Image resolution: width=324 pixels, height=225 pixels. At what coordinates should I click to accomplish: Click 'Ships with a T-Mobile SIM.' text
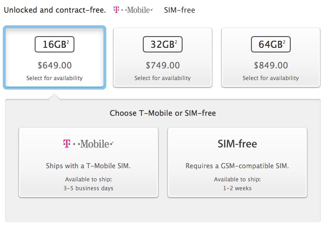click(x=88, y=166)
